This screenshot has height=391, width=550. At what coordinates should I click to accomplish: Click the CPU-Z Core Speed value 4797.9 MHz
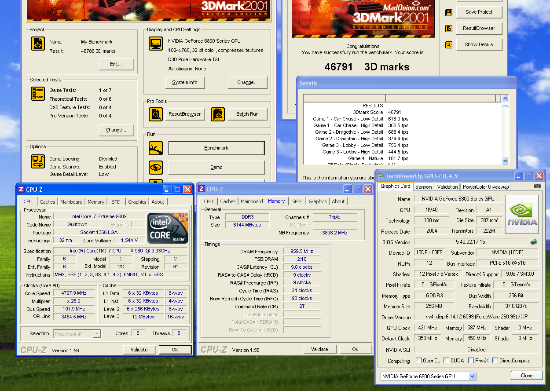click(x=74, y=293)
